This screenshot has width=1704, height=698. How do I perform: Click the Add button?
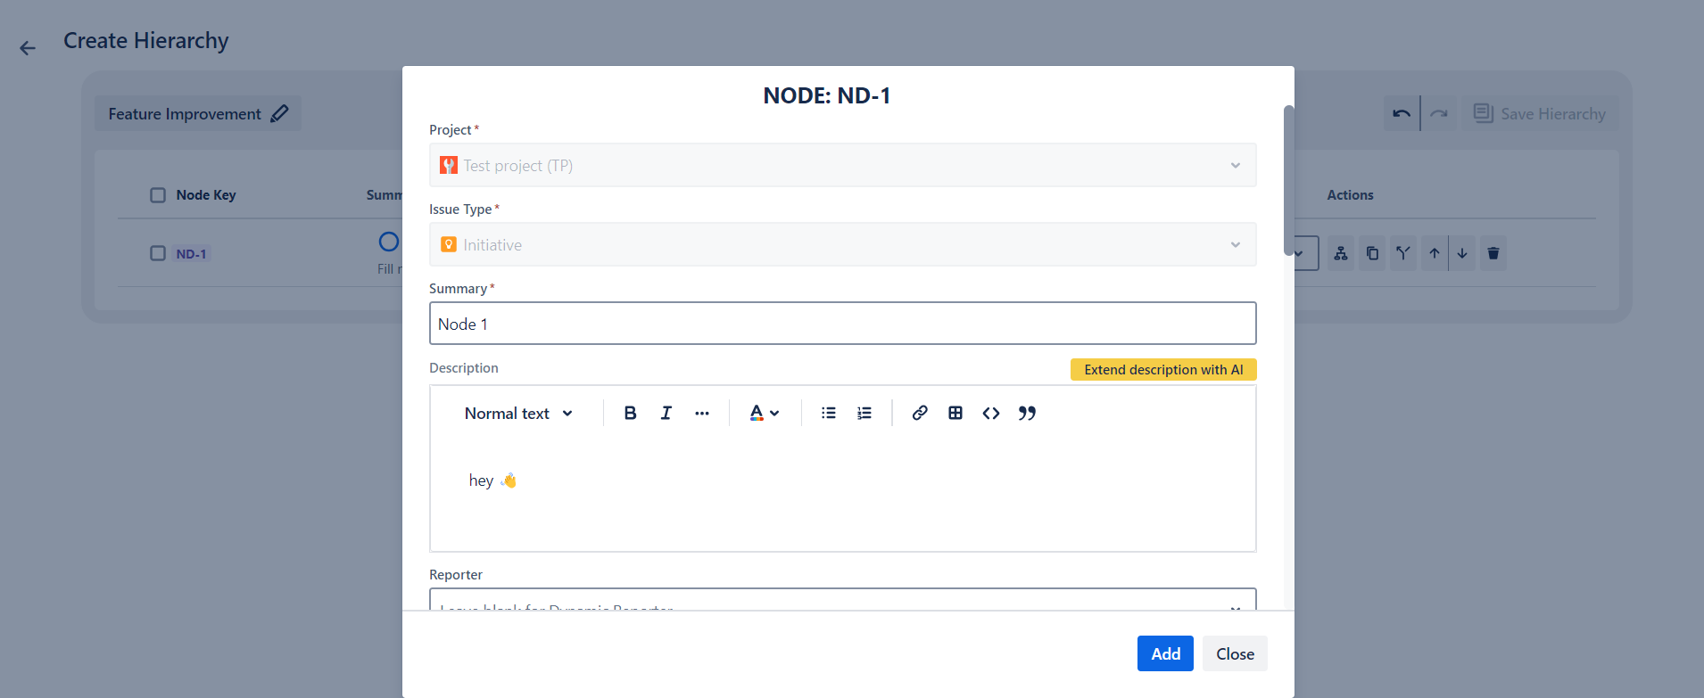coord(1164,653)
